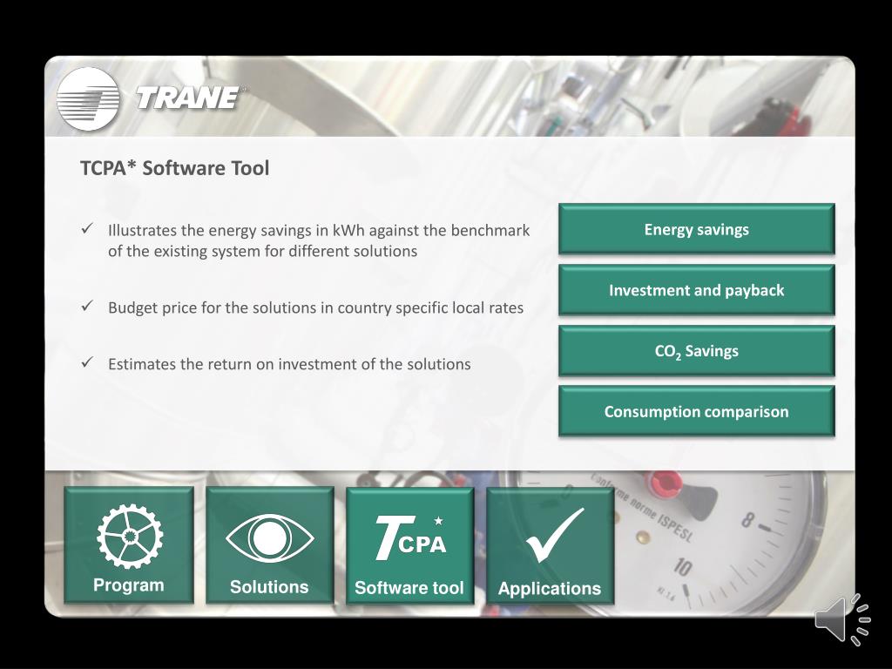Click the 'Illustrates the energy savings' bullet text
This screenshot has width=892, height=669.
tap(319, 240)
